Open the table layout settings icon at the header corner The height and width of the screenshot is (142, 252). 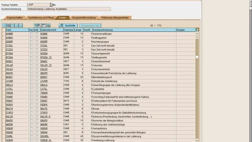coord(197,30)
